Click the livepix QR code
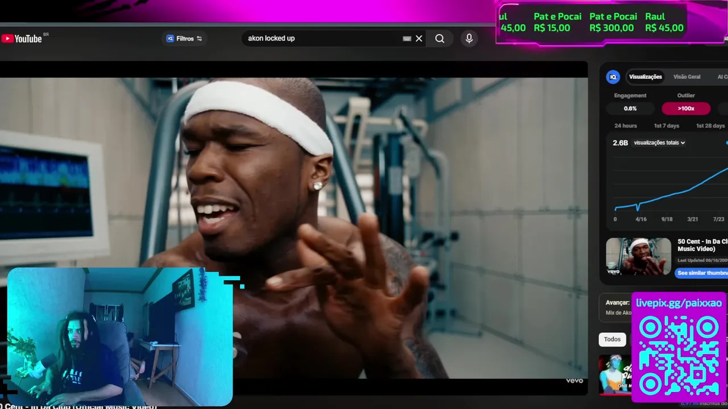The width and height of the screenshot is (728, 409). pyautogui.click(x=679, y=356)
